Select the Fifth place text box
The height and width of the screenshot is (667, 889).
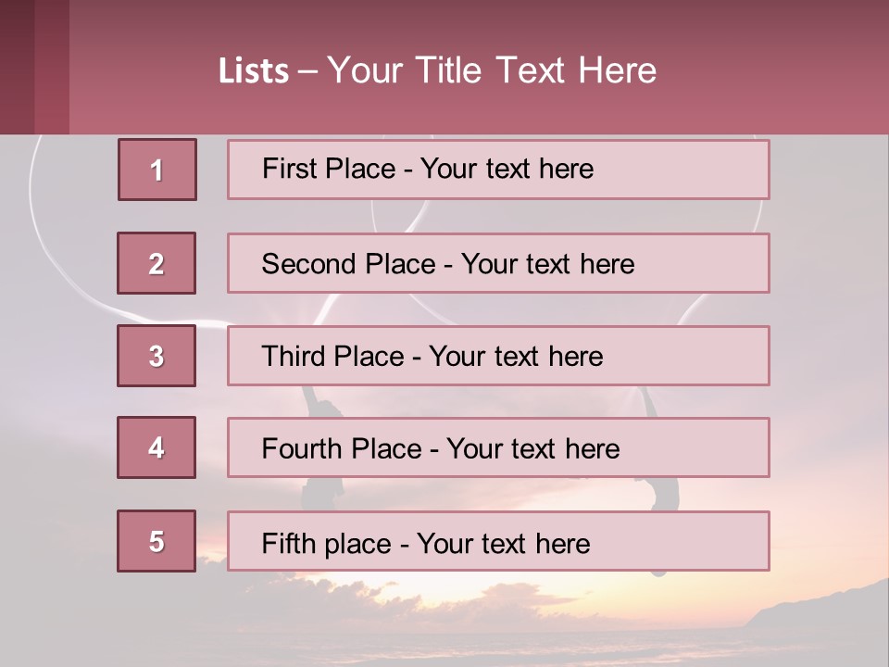[498, 541]
